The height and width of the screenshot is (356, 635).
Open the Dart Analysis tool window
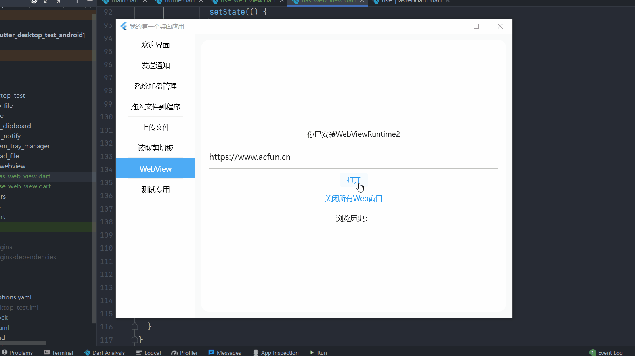point(105,352)
